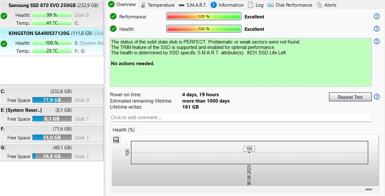Select the Overview tab
This screenshot has width=385, height=196.
[123, 5]
